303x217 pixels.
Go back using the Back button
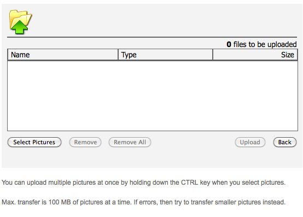[x=285, y=142]
